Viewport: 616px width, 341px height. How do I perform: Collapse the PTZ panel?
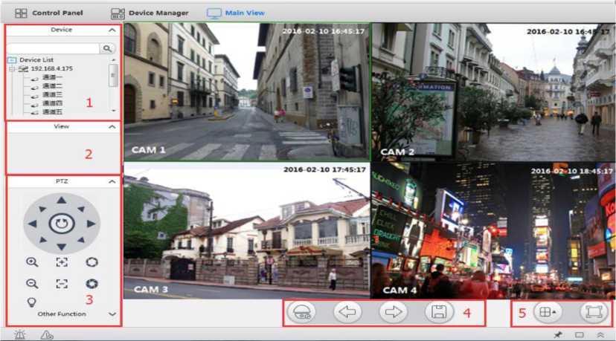(x=112, y=181)
